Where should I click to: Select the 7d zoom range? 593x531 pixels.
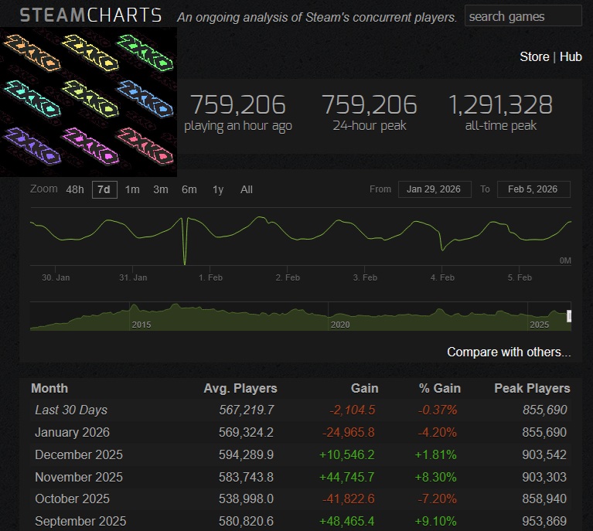(x=104, y=189)
